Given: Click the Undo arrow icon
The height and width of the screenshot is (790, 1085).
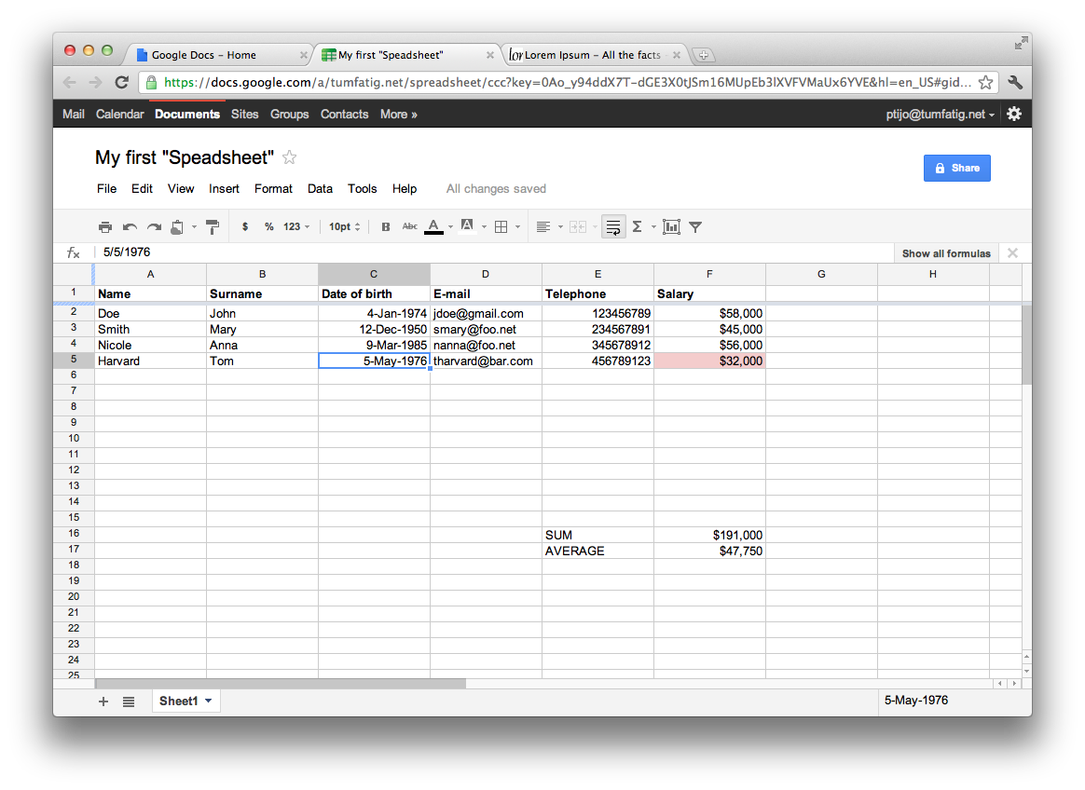Looking at the screenshot, I should tap(130, 227).
